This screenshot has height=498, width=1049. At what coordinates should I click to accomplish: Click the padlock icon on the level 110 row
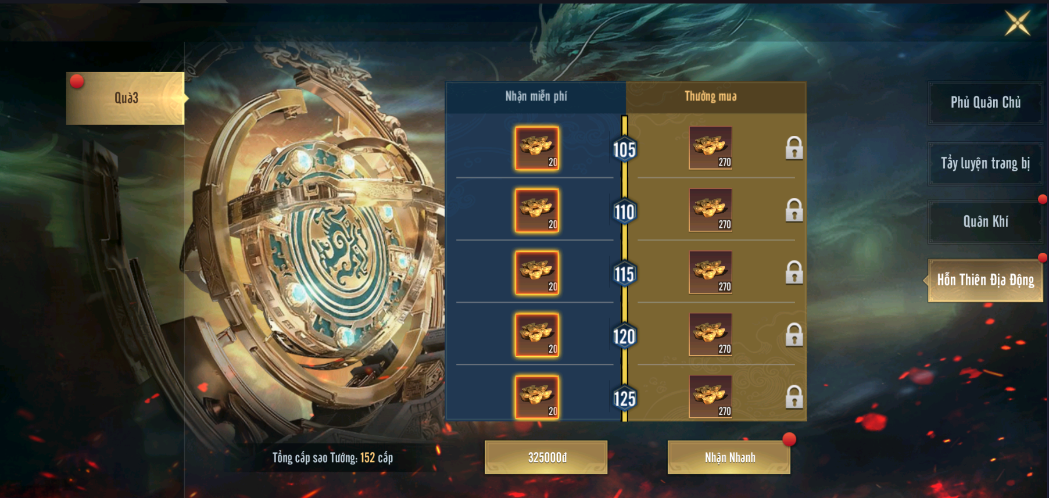click(x=794, y=210)
